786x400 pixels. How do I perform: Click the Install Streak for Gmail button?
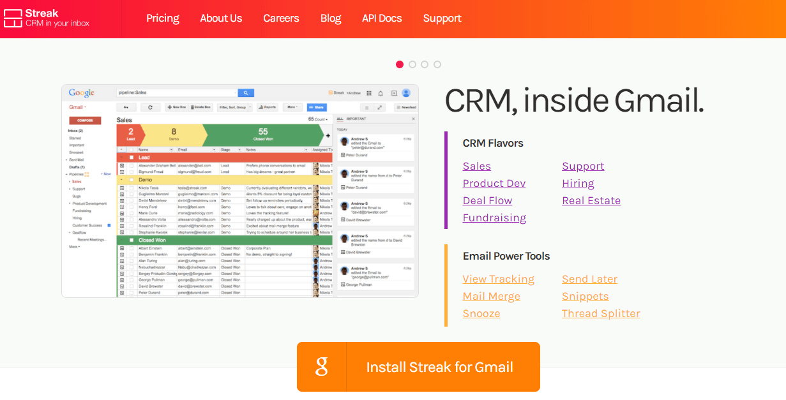coord(418,367)
